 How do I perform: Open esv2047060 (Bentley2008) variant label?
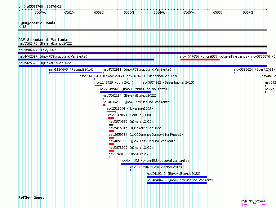click(130, 115)
